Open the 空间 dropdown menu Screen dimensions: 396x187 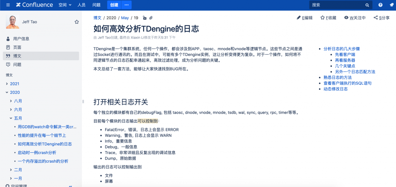65,5
